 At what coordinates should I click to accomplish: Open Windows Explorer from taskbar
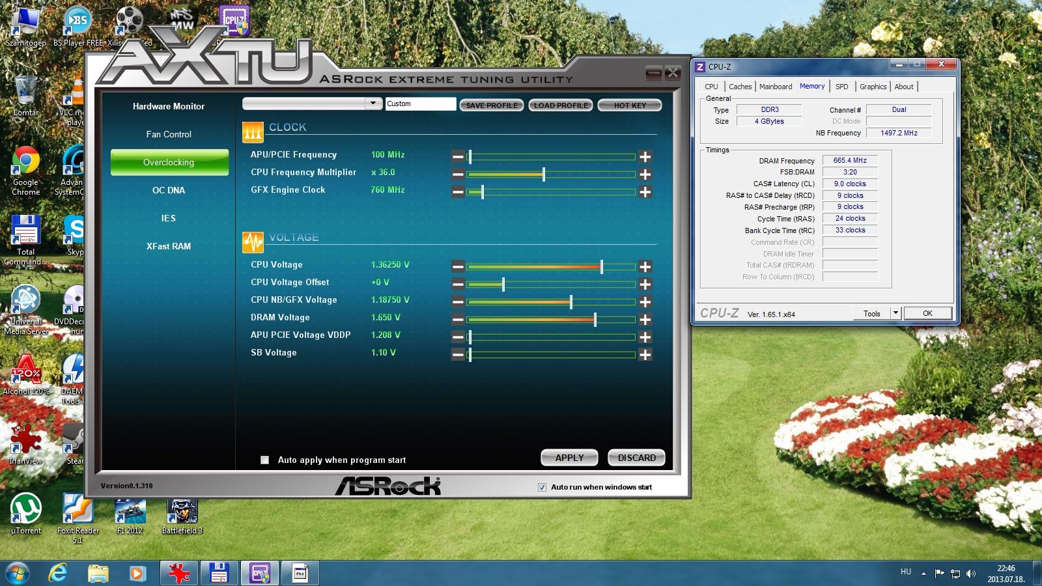[x=98, y=573]
